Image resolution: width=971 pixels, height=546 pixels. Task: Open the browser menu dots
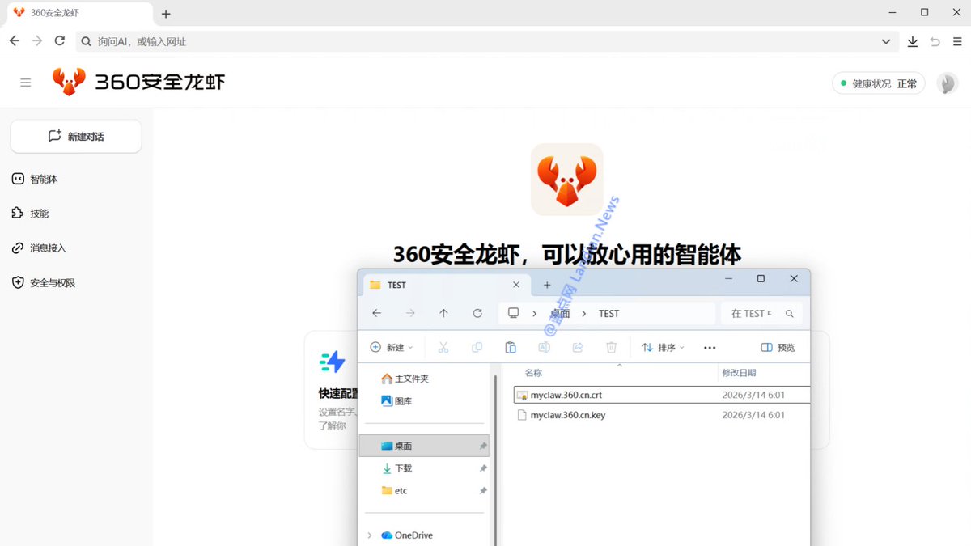click(958, 41)
